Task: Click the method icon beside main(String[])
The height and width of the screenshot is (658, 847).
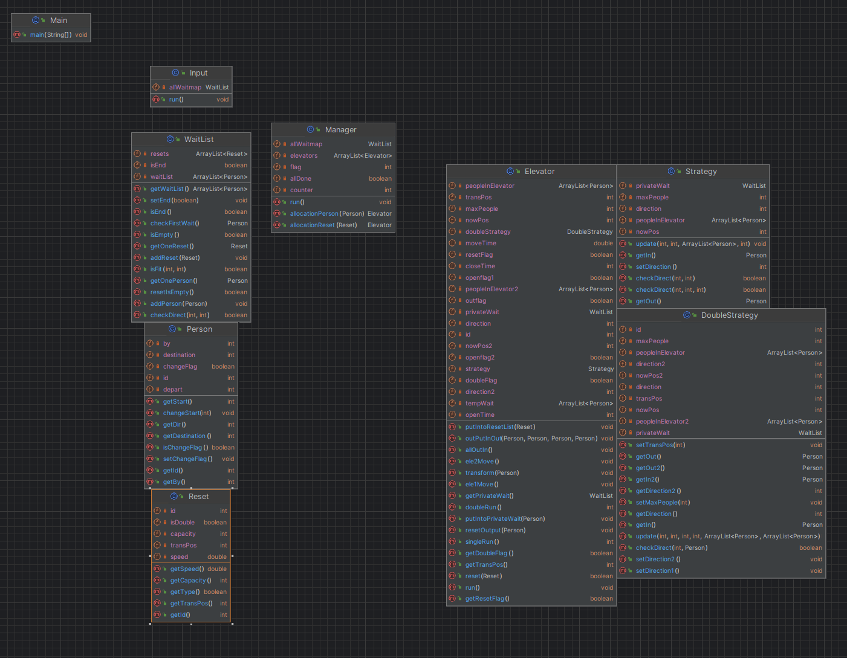Action: (17, 34)
